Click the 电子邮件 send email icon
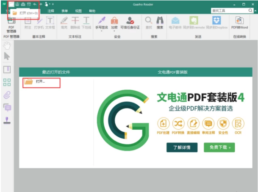This screenshot has width=258, height=192. [x=175, y=23]
